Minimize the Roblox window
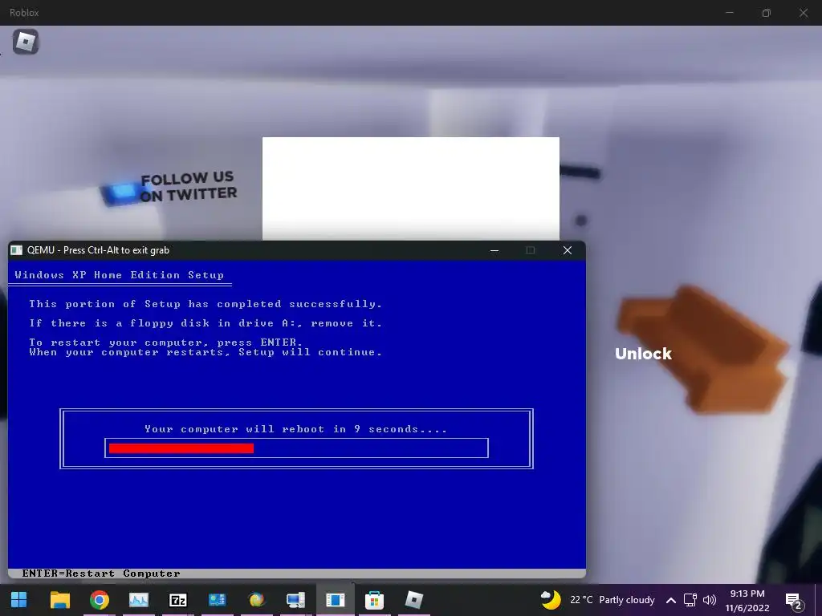Screen dimensions: 822x616 pos(729,13)
